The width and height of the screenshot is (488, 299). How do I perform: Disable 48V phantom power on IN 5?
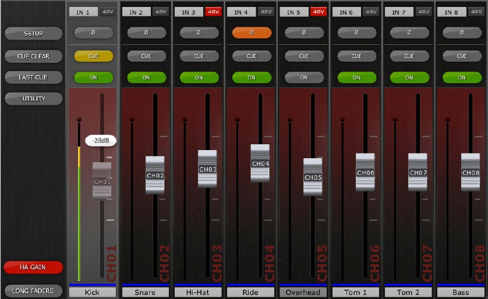(319, 12)
